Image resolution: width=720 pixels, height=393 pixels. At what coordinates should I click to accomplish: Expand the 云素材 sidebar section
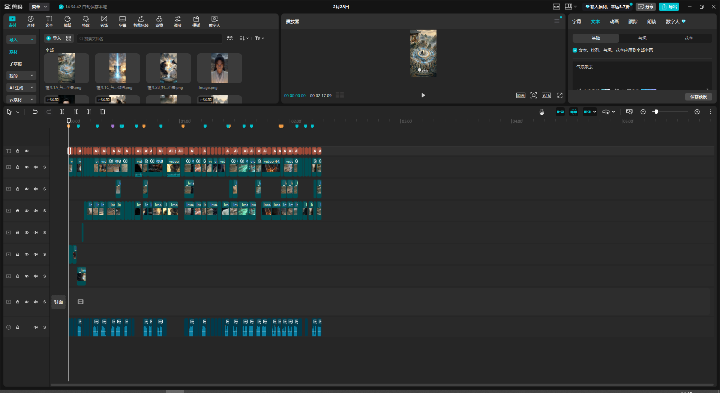coord(21,100)
